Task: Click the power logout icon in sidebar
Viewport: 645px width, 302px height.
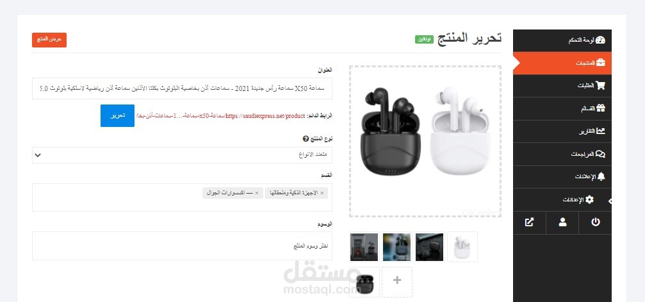Action: click(x=595, y=222)
